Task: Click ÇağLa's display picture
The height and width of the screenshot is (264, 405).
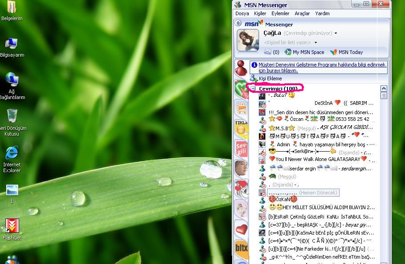Action: point(248,40)
